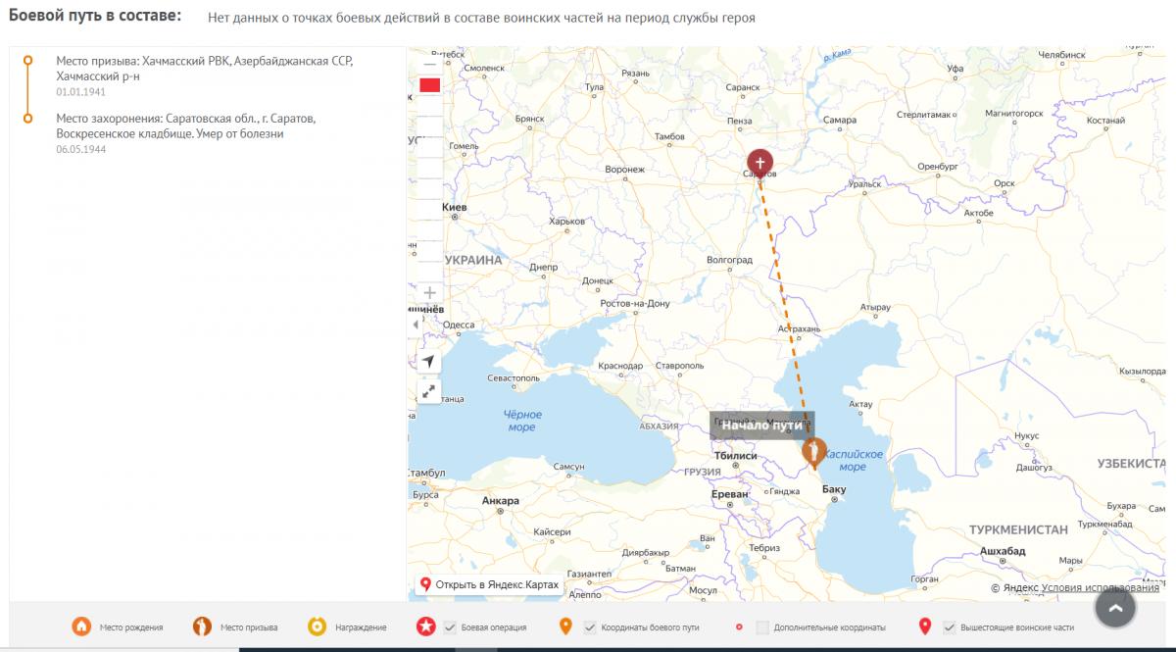Click the Волгоград city label on map

pyautogui.click(x=729, y=260)
